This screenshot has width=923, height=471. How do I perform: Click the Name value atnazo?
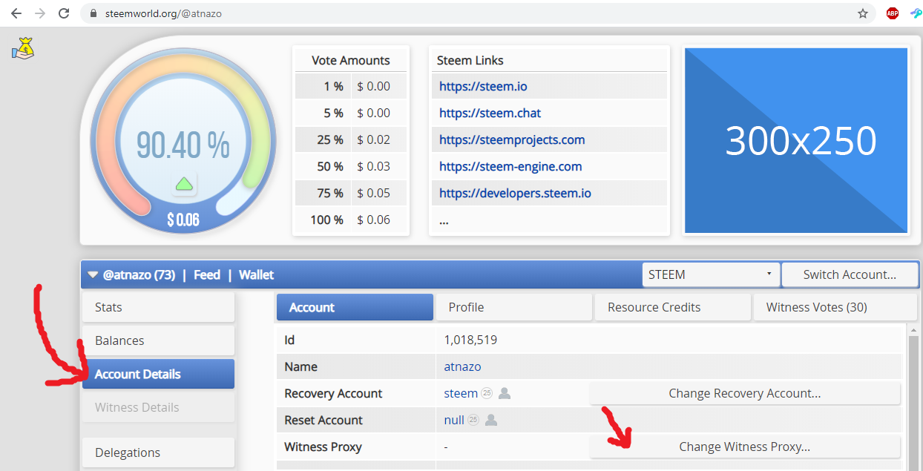pyautogui.click(x=463, y=366)
